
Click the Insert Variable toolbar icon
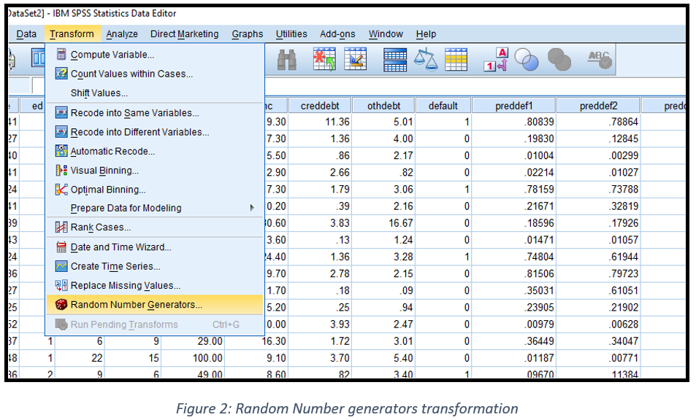[x=356, y=60]
